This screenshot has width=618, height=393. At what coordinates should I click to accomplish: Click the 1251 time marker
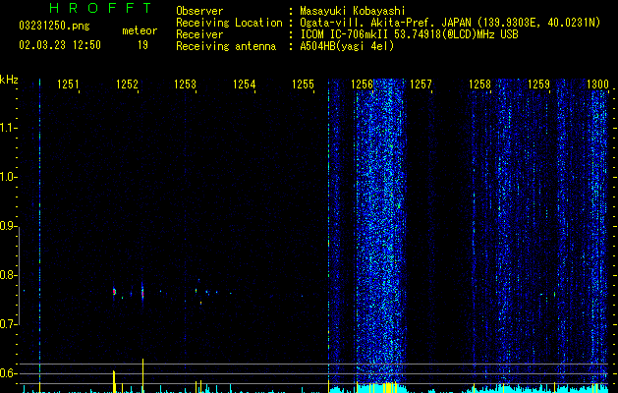click(x=68, y=84)
